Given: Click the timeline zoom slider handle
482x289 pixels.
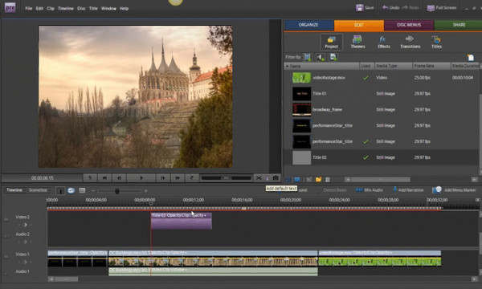Looking at the screenshot, I should click(x=116, y=191).
